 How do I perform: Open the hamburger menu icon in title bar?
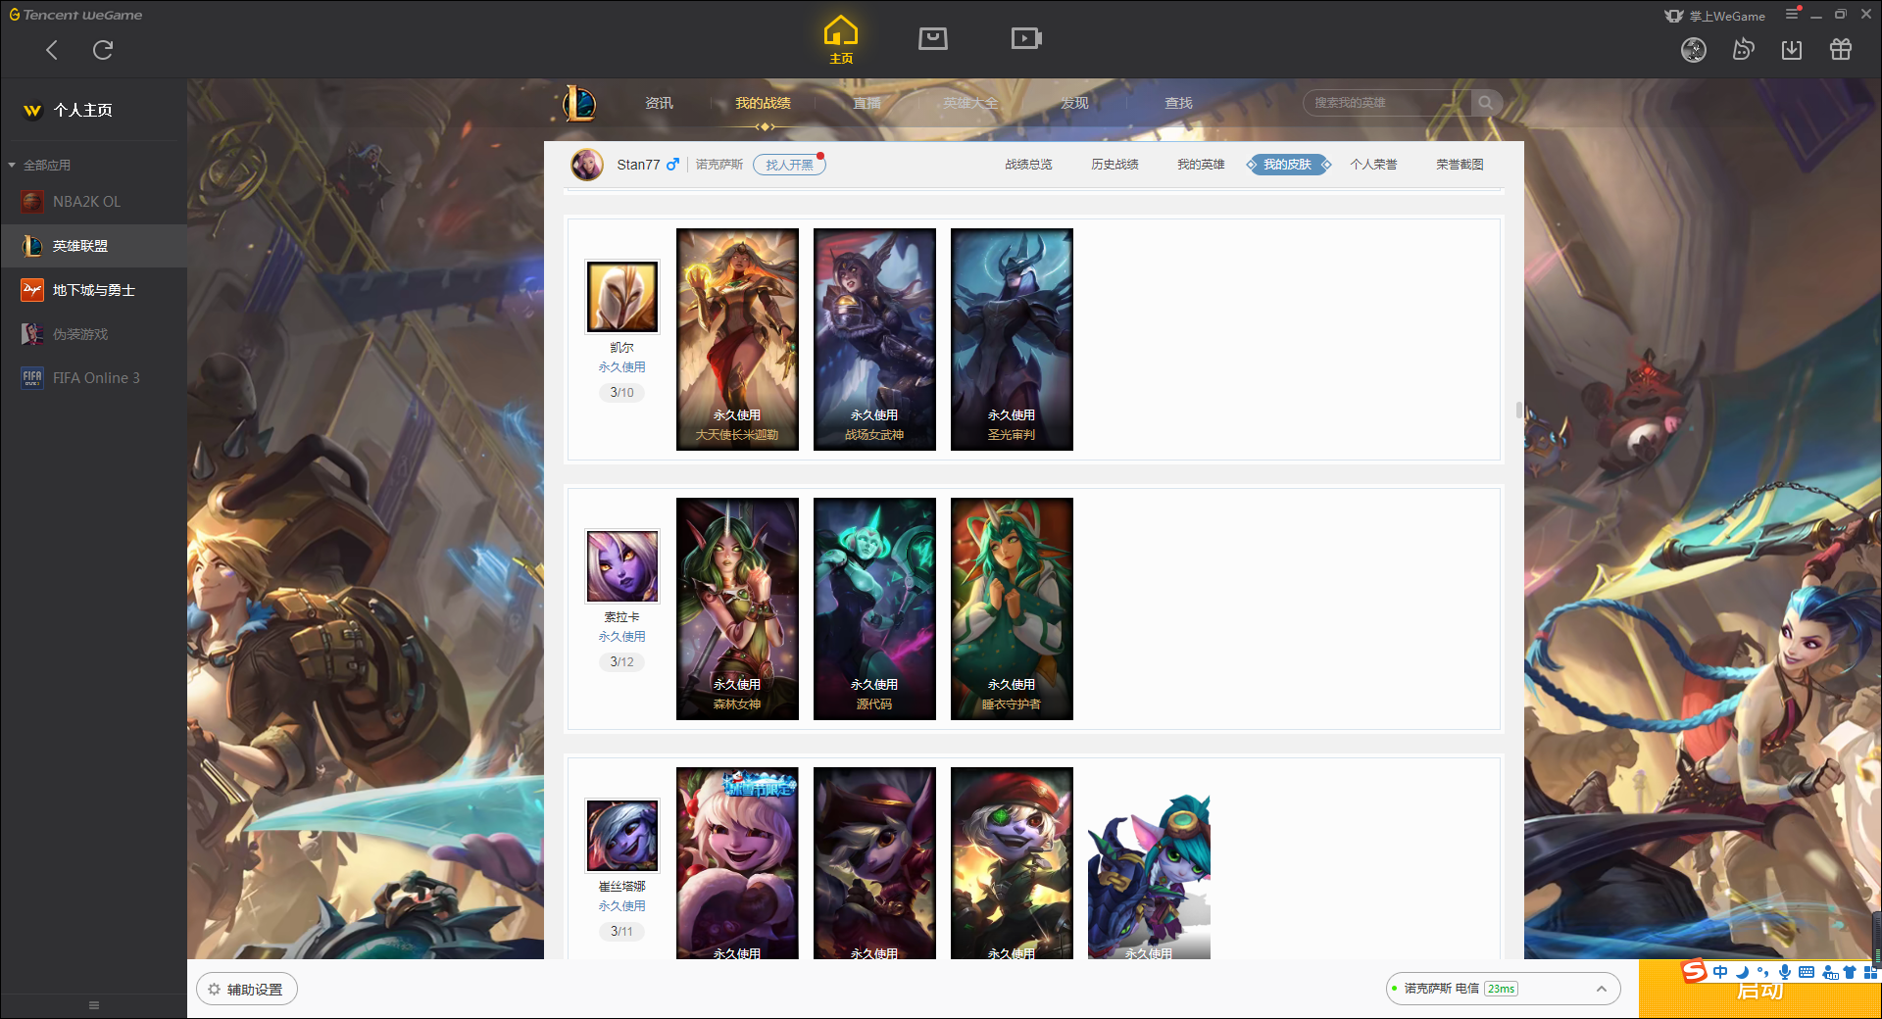point(1792,14)
